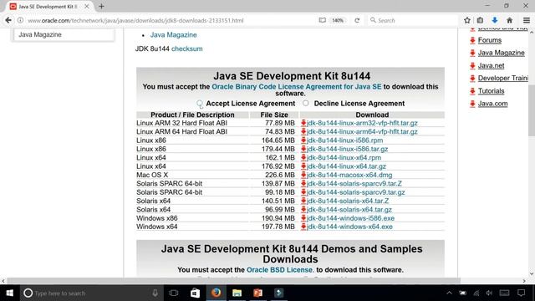Click red download icon beside macosx-x64.dmg

click(303, 175)
